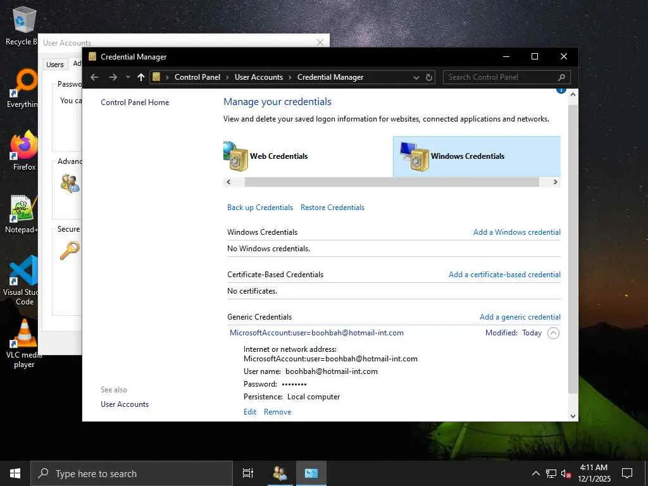The width and height of the screenshot is (648, 486).
Task: Refresh the Credential Manager address bar
Action: (429, 77)
